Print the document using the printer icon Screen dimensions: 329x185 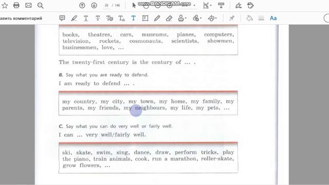coord(16,6)
